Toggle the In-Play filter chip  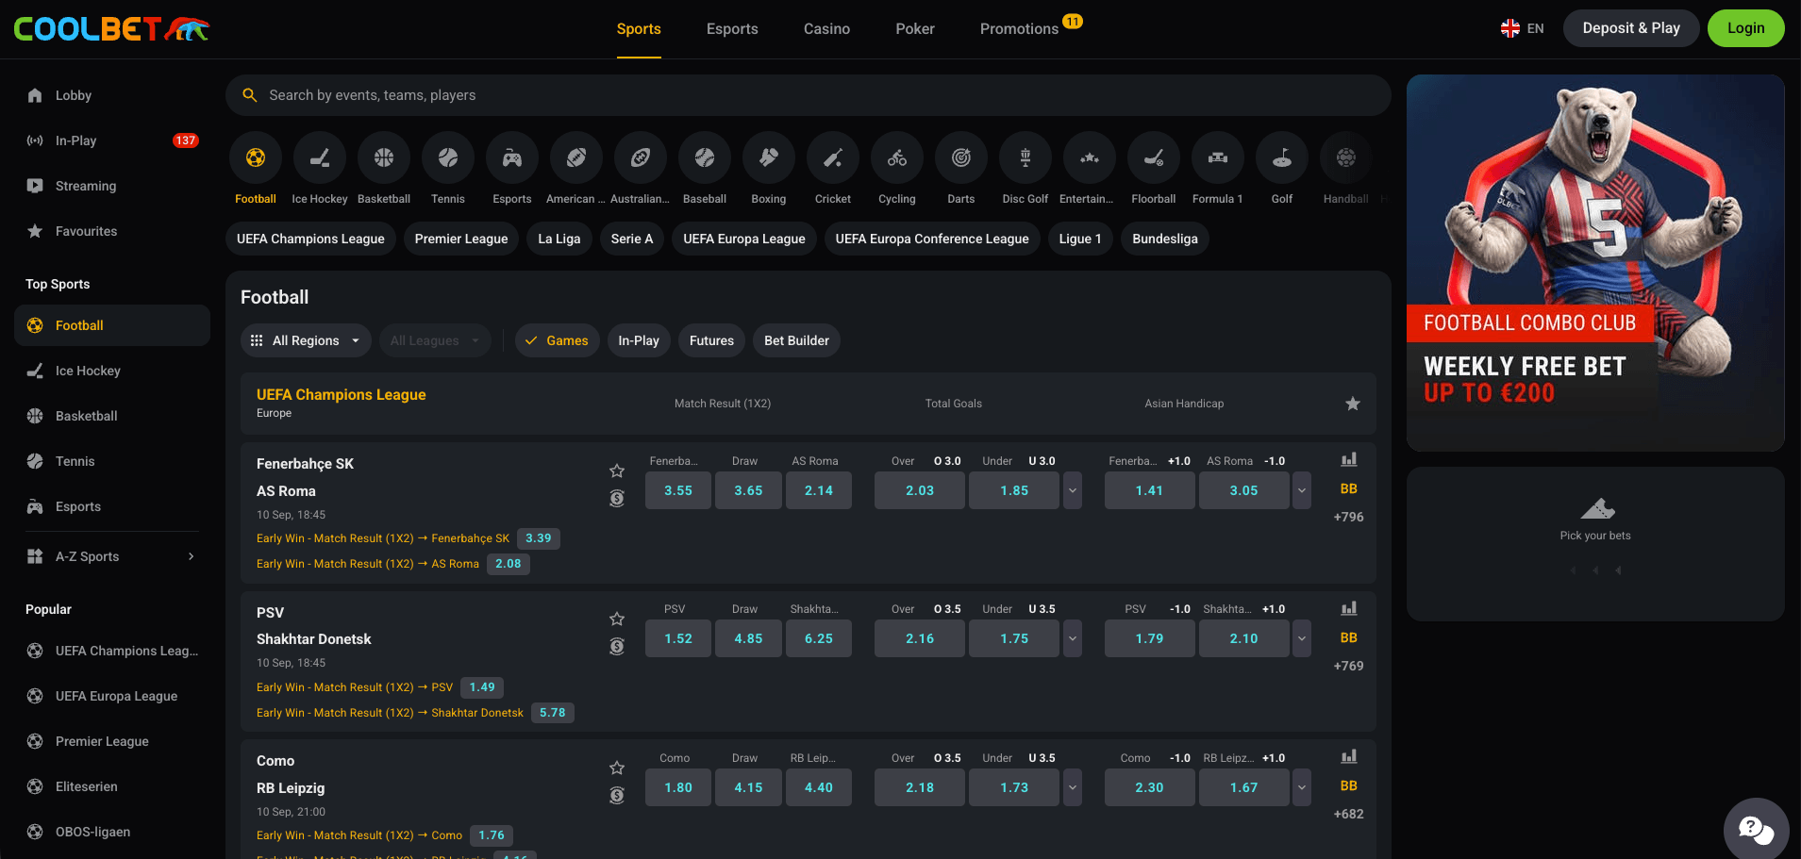pyautogui.click(x=639, y=340)
